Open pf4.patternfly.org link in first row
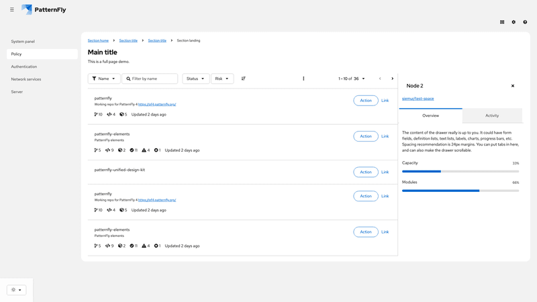The width and height of the screenshot is (537, 302). point(157,105)
